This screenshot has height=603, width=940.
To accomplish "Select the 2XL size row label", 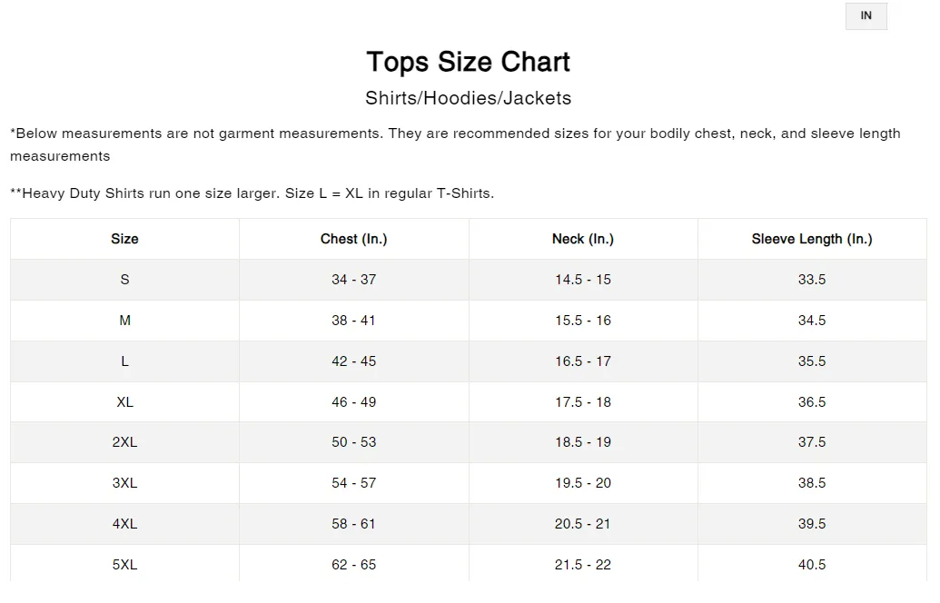I will 124,442.
